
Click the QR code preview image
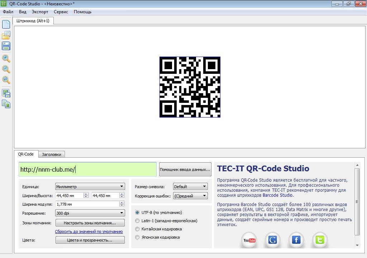[x=190, y=87]
